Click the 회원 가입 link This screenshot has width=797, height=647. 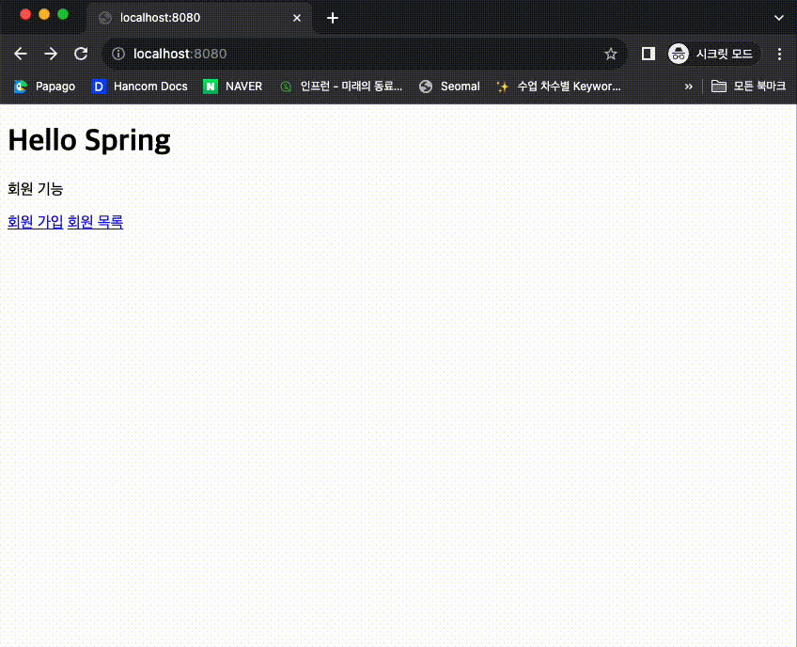36,222
